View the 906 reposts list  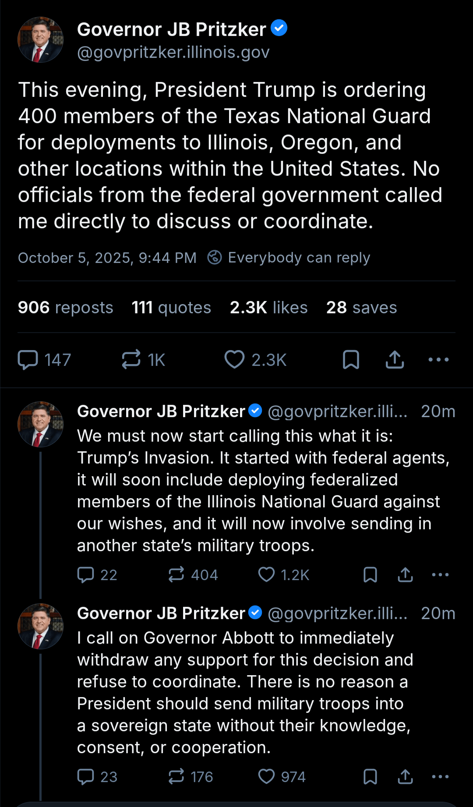coord(66,308)
